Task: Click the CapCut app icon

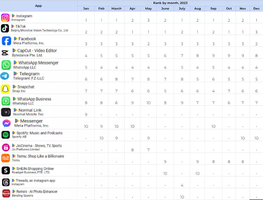Action: (5, 53)
